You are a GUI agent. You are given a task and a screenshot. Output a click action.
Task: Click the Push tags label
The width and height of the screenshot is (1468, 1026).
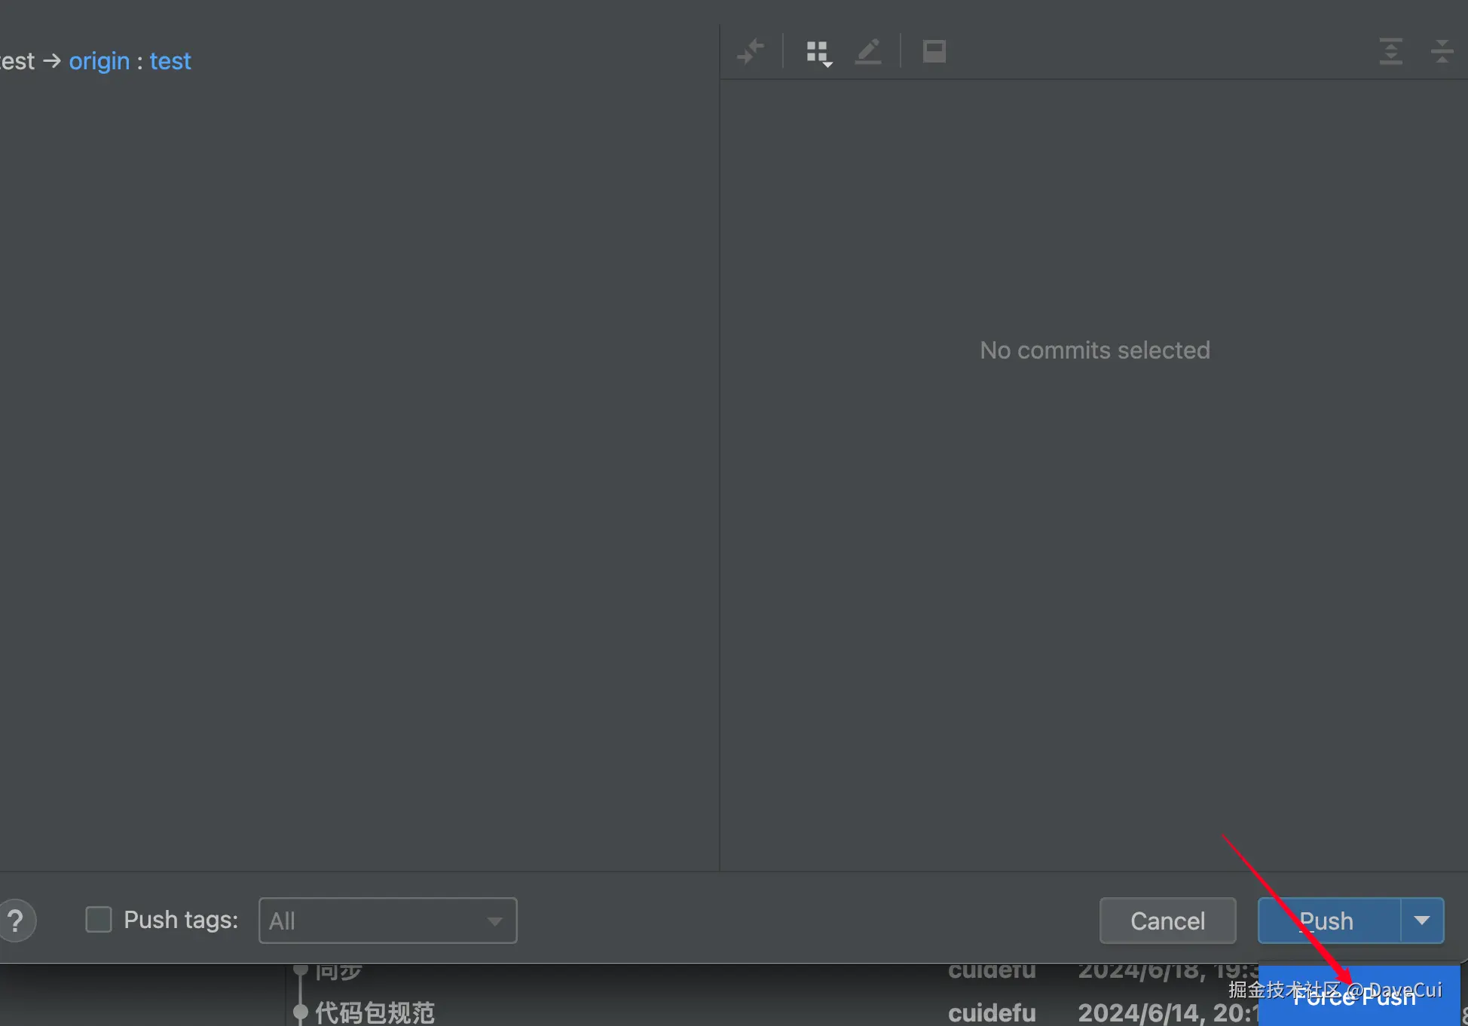[181, 920]
